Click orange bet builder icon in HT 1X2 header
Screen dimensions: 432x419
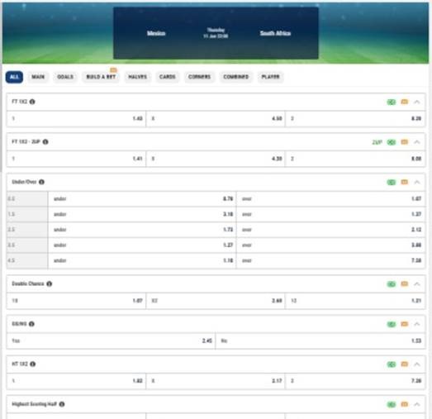(404, 364)
